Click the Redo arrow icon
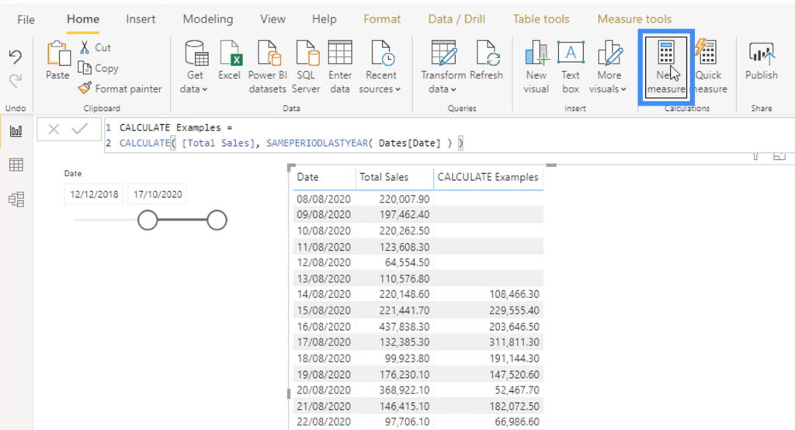Viewport: 795px width, 430px height. (16, 80)
